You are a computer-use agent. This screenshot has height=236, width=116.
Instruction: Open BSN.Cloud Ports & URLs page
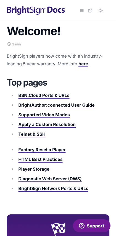coord(44,96)
